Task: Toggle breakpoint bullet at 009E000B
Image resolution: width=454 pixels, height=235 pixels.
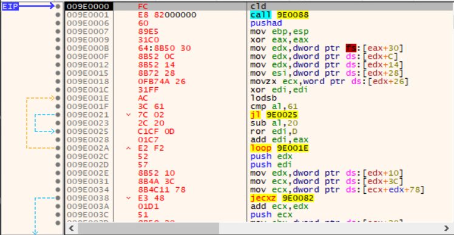Action: pyautogui.click(x=58, y=48)
